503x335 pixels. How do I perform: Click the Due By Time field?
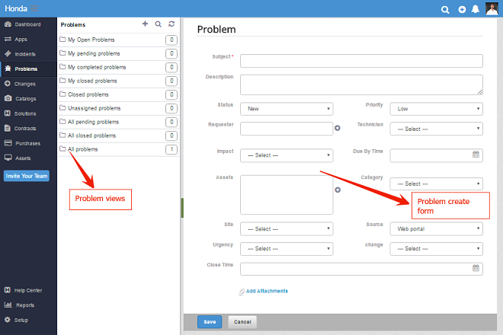coord(436,155)
